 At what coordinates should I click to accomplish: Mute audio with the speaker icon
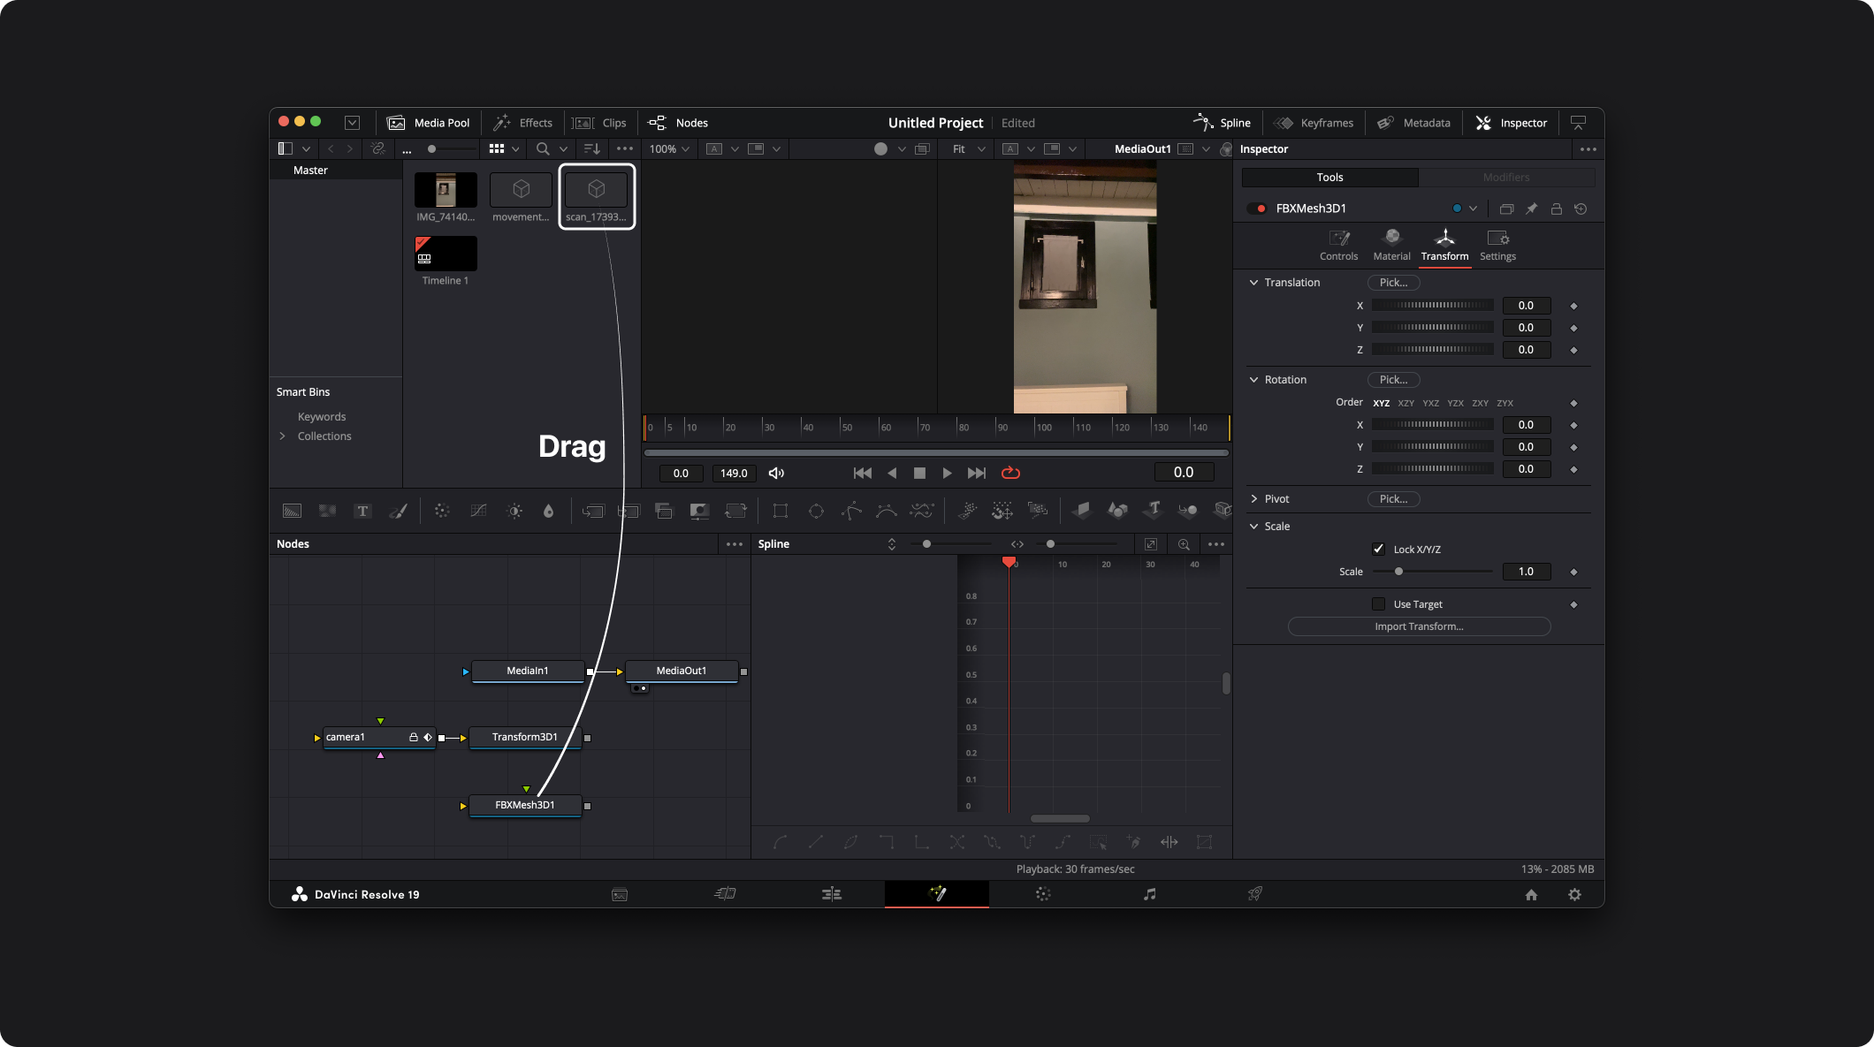click(776, 473)
